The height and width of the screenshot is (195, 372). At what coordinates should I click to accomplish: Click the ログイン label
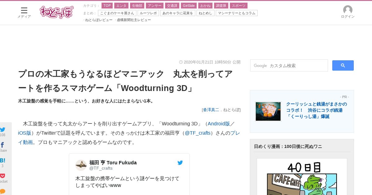click(x=348, y=17)
